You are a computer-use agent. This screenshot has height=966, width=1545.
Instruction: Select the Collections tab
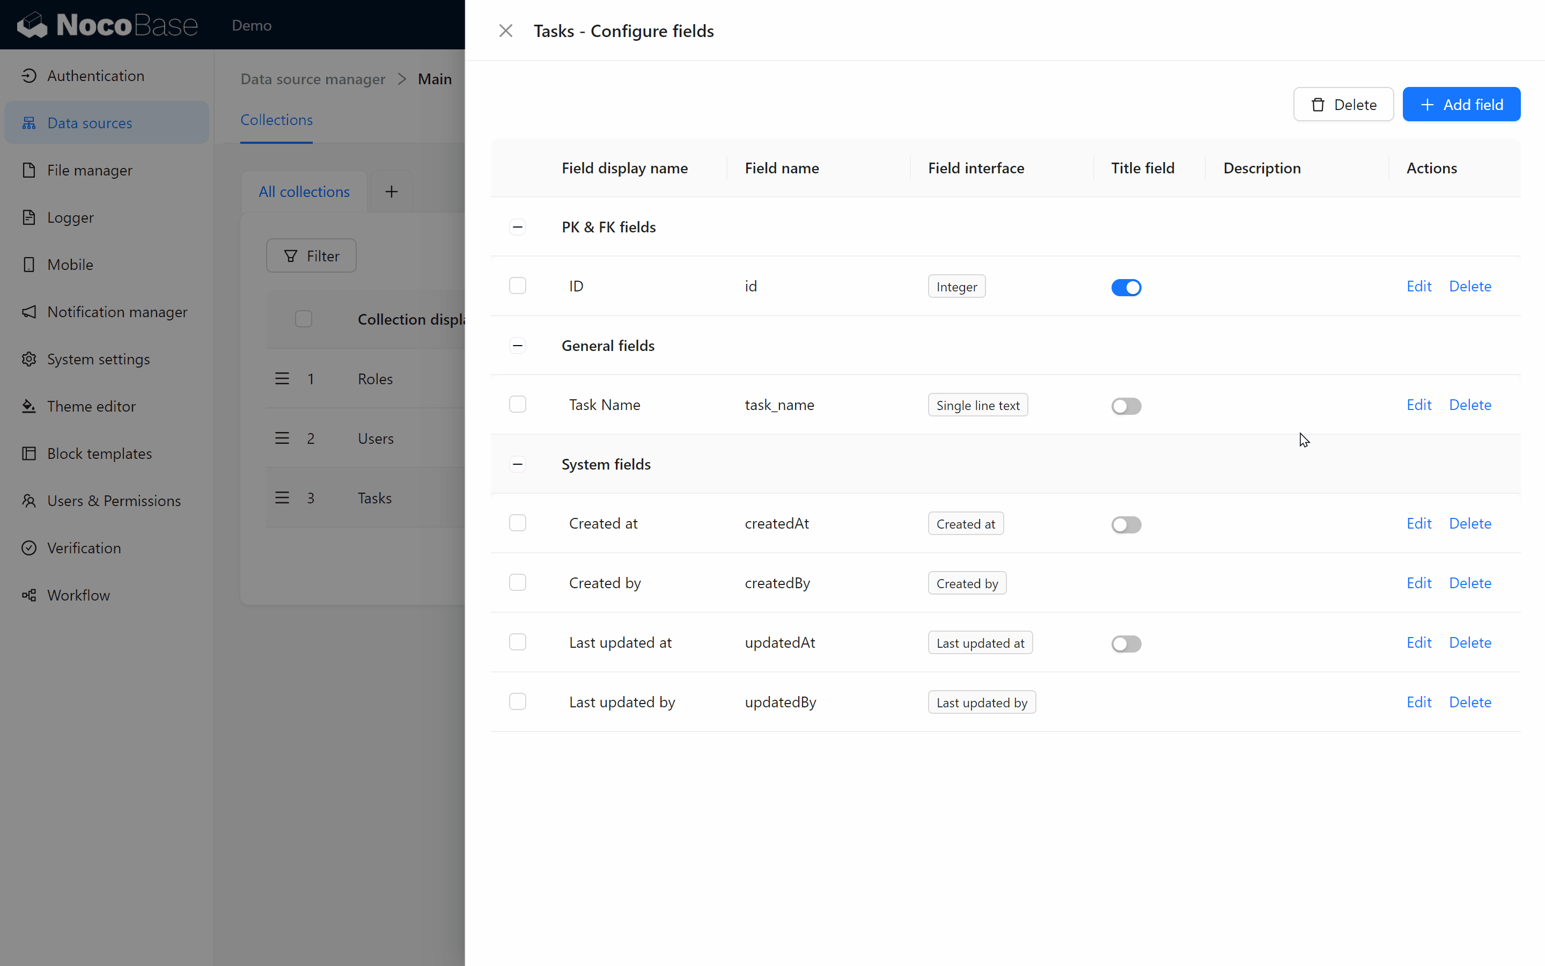276,120
